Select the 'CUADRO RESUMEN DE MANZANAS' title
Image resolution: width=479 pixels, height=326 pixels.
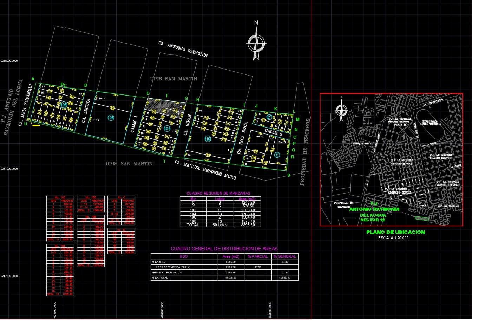point(218,193)
